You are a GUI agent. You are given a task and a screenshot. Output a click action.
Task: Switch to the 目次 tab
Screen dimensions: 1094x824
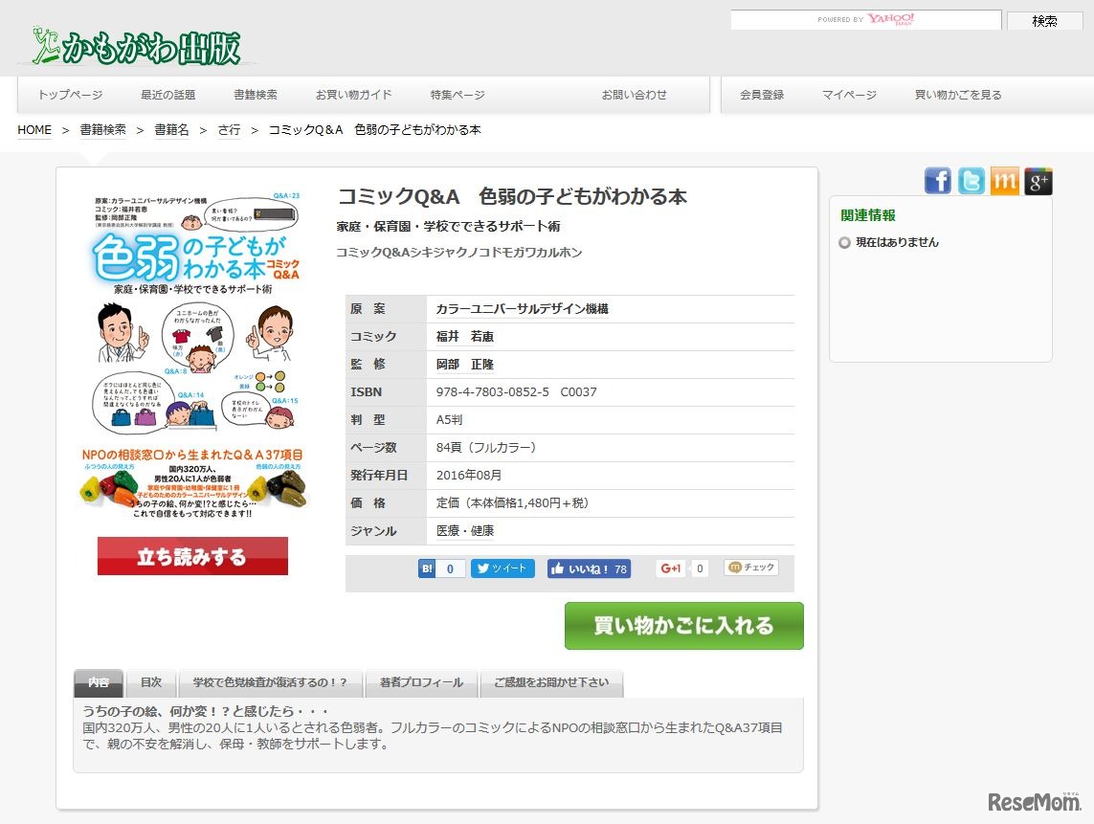click(151, 682)
